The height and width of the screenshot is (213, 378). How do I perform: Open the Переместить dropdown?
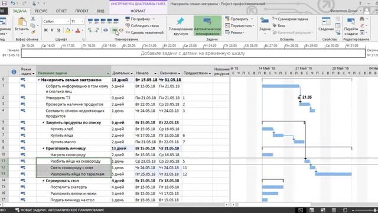click(x=240, y=25)
